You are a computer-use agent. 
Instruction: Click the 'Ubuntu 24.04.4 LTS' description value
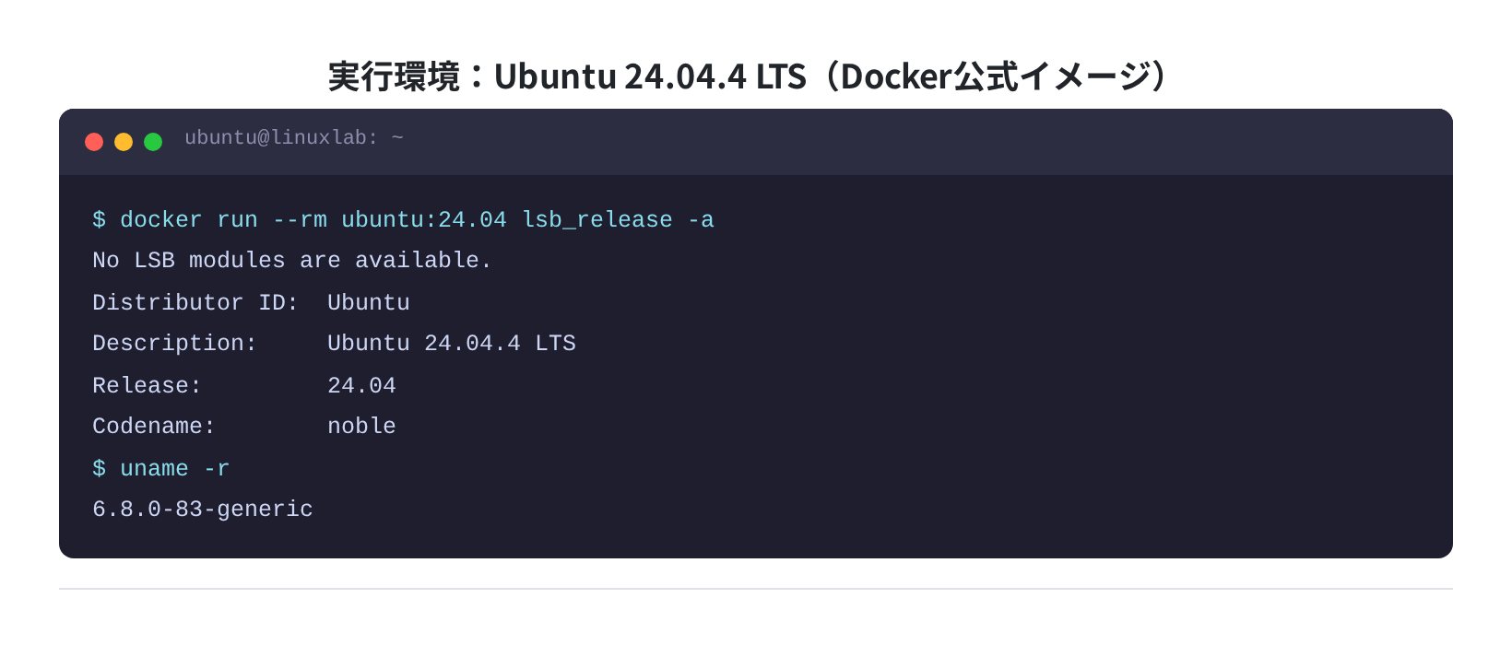[452, 344]
